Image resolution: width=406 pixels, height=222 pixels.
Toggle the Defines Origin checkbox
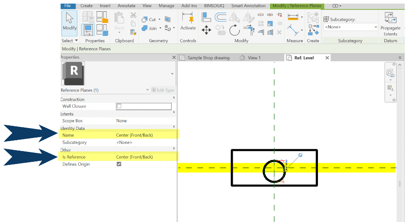click(x=119, y=164)
